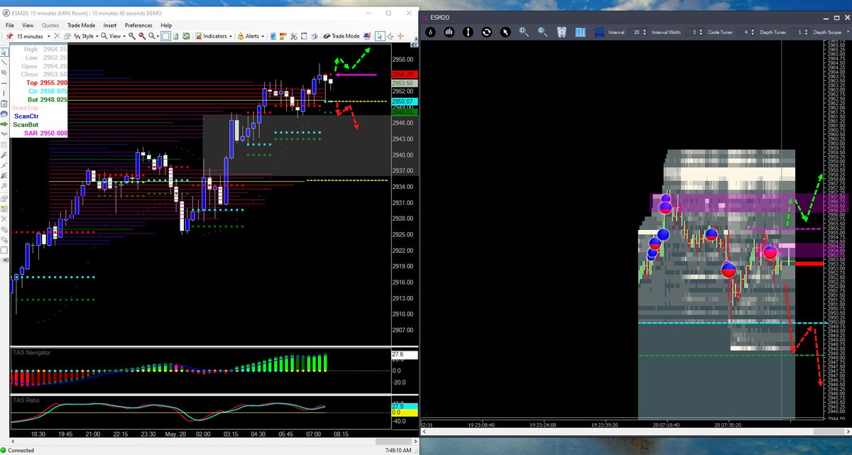The width and height of the screenshot is (852, 455).
Task: Click the circular refresh icon in right window
Action: pos(486,32)
